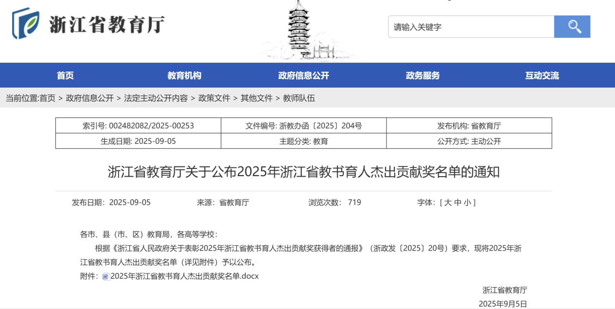Image resolution: width=615 pixels, height=309 pixels.
Task: Set font size to 小
Action: [467, 202]
